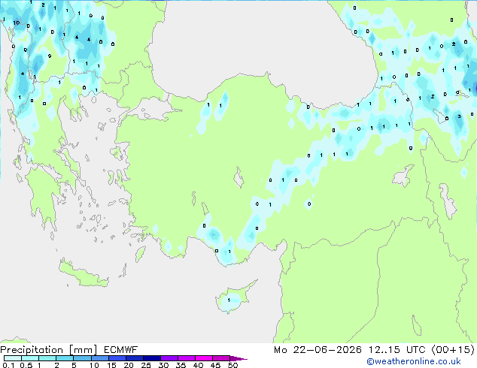Click the weatheronline.co.uk copyright link
The height and width of the screenshot is (368, 477).
click(414, 361)
